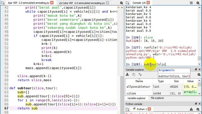The width and height of the screenshot is (202, 114).
Task: Click 'return slice,mass' on line 60
Action: click(x=34, y=80)
